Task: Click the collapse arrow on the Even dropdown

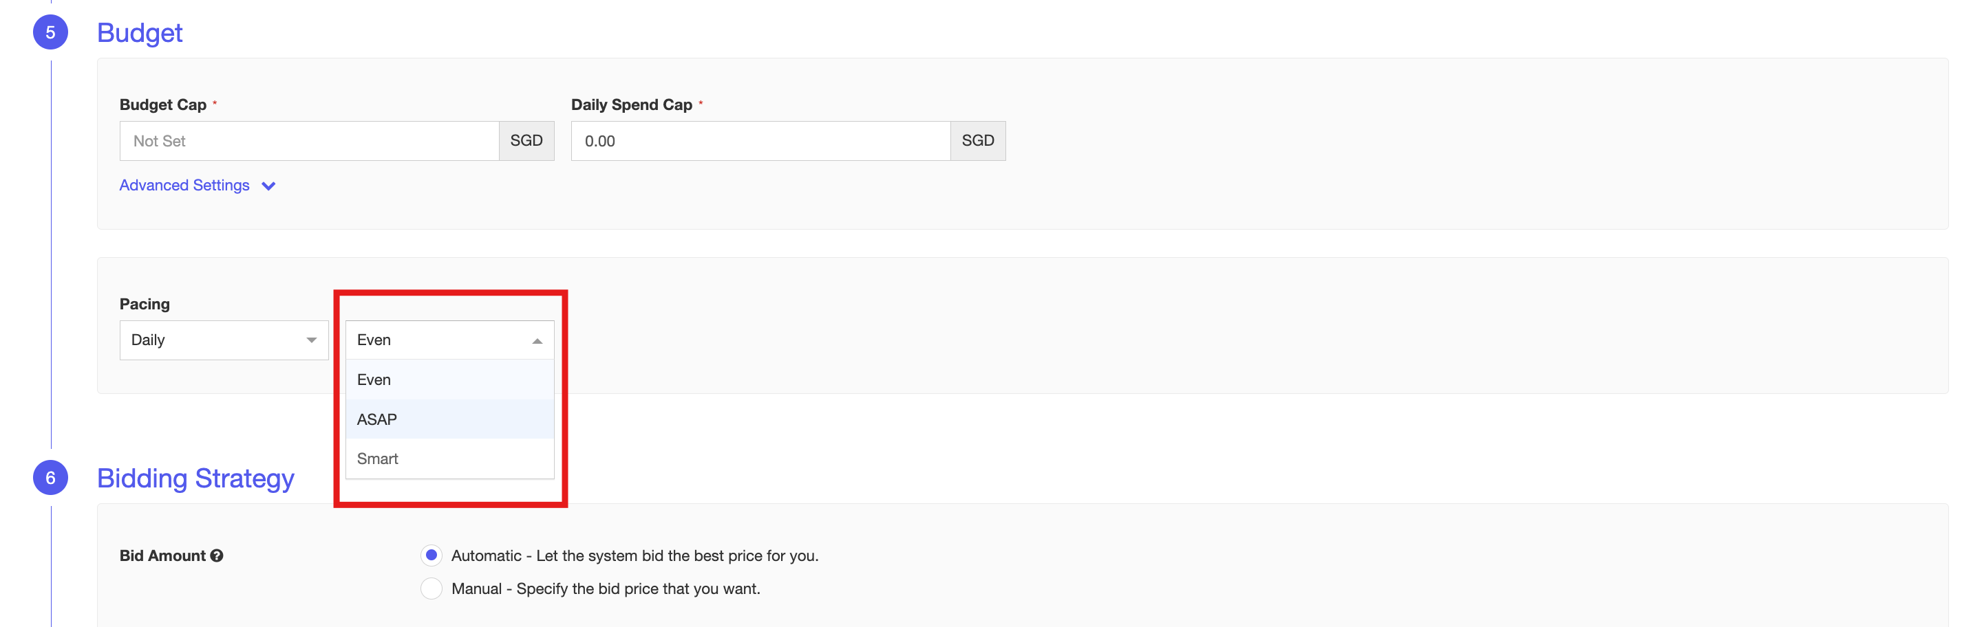Action: [x=537, y=339]
